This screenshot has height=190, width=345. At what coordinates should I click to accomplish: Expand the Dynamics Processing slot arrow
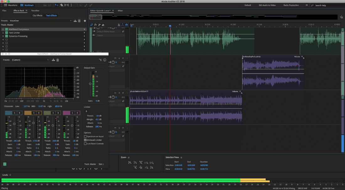[84, 36]
